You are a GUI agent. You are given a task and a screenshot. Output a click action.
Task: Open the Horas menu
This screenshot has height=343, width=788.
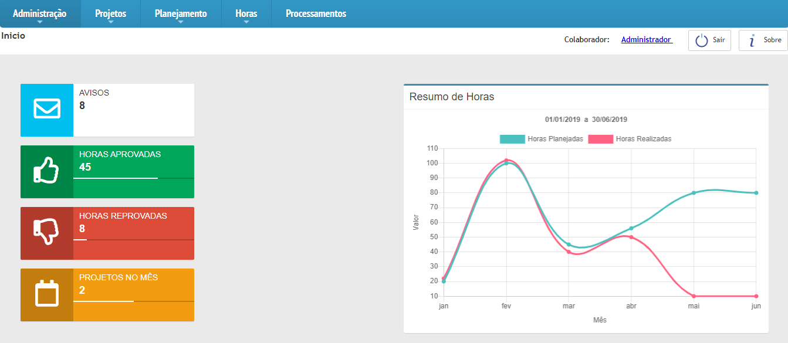tap(246, 14)
